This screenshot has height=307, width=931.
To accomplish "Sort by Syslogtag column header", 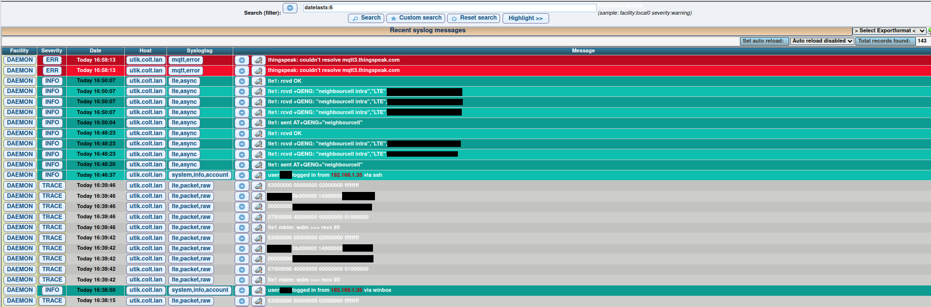I will click(200, 50).
